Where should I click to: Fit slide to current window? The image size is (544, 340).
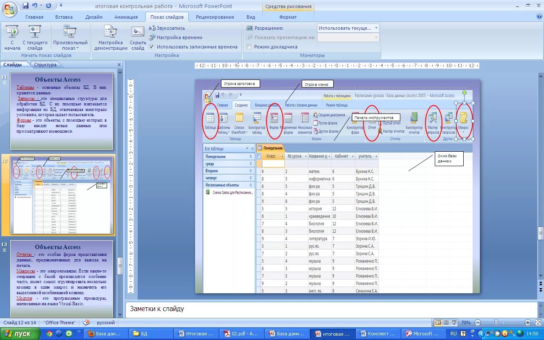538,323
